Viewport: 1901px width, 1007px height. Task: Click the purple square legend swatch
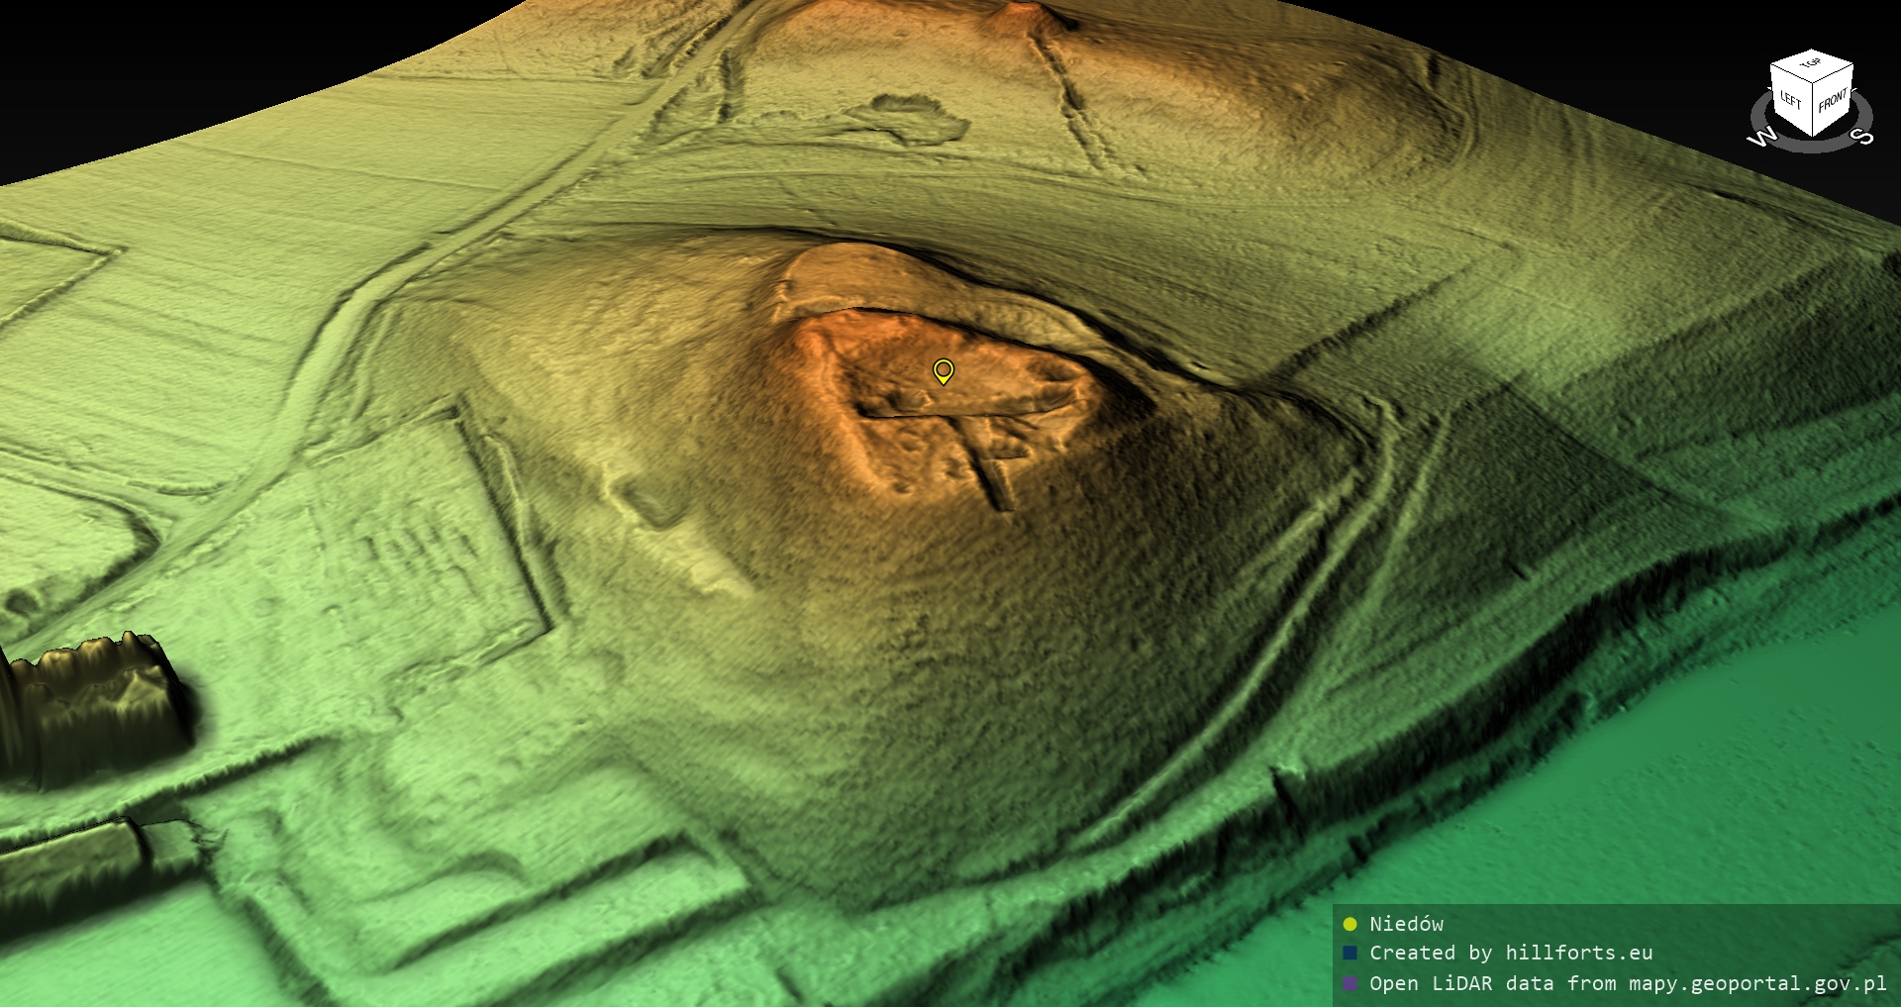1350,983
